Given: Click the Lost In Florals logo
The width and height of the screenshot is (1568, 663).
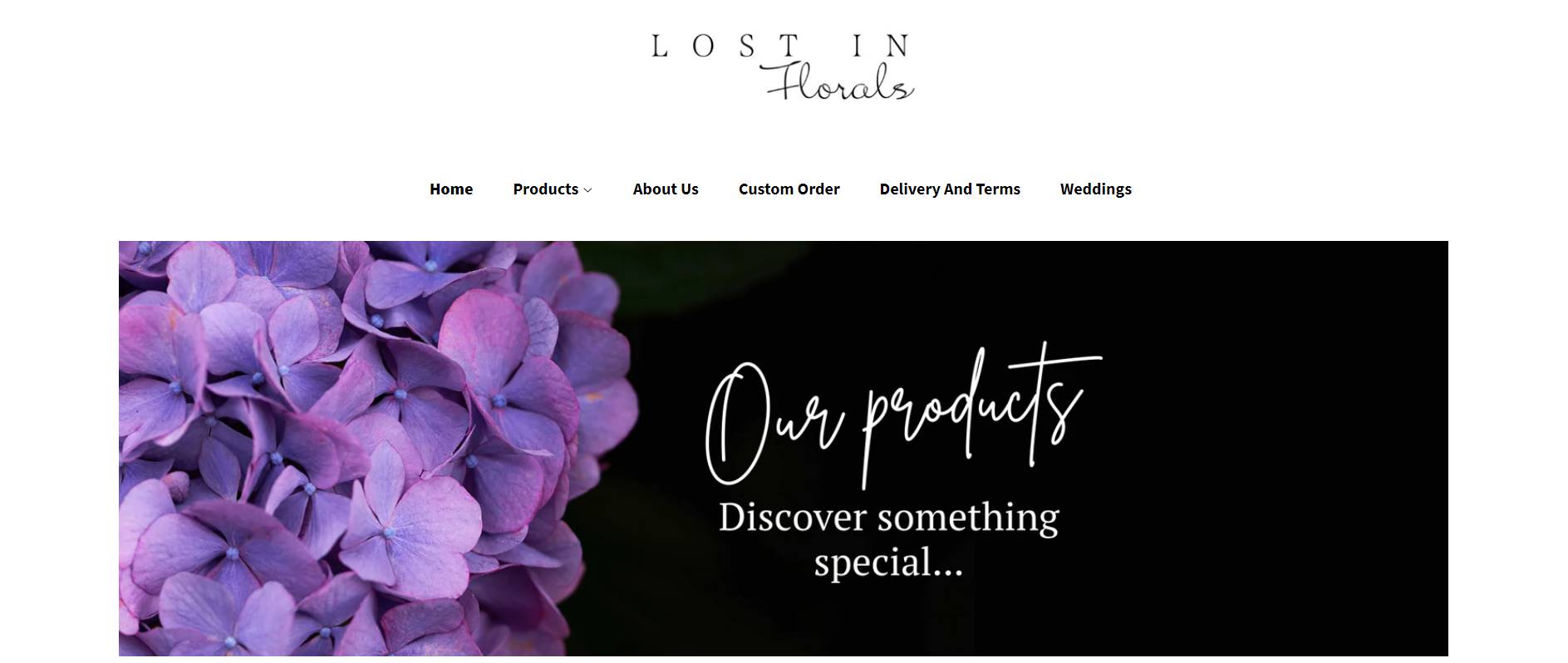Looking at the screenshot, I should click(x=784, y=67).
